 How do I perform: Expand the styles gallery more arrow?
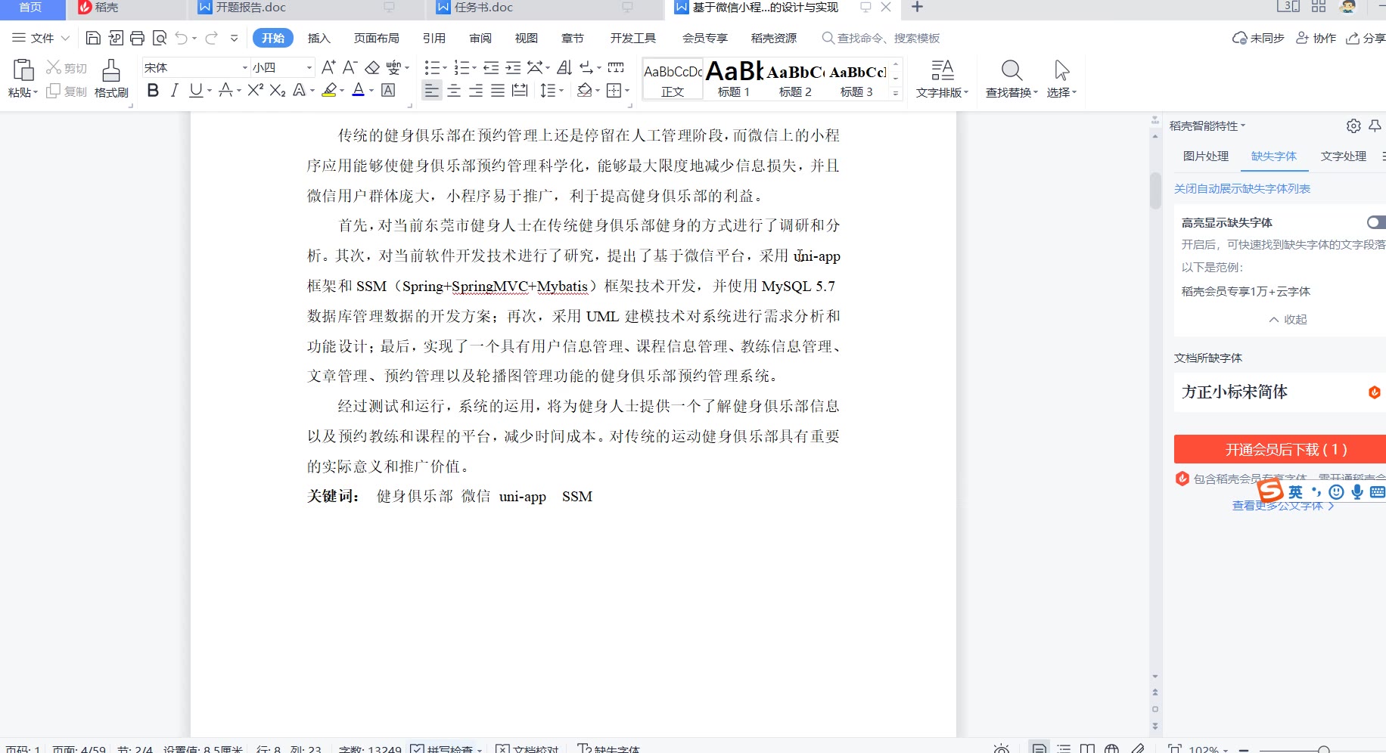click(896, 93)
